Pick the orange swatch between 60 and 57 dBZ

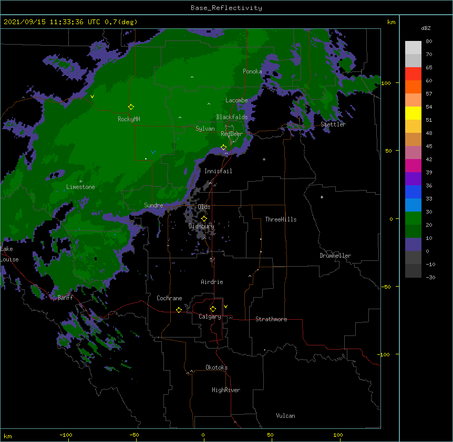point(413,87)
